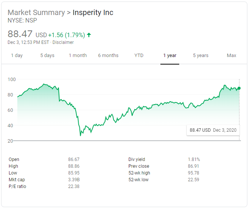Click the green up arrow icon
250x209 pixels.
click(x=89, y=35)
